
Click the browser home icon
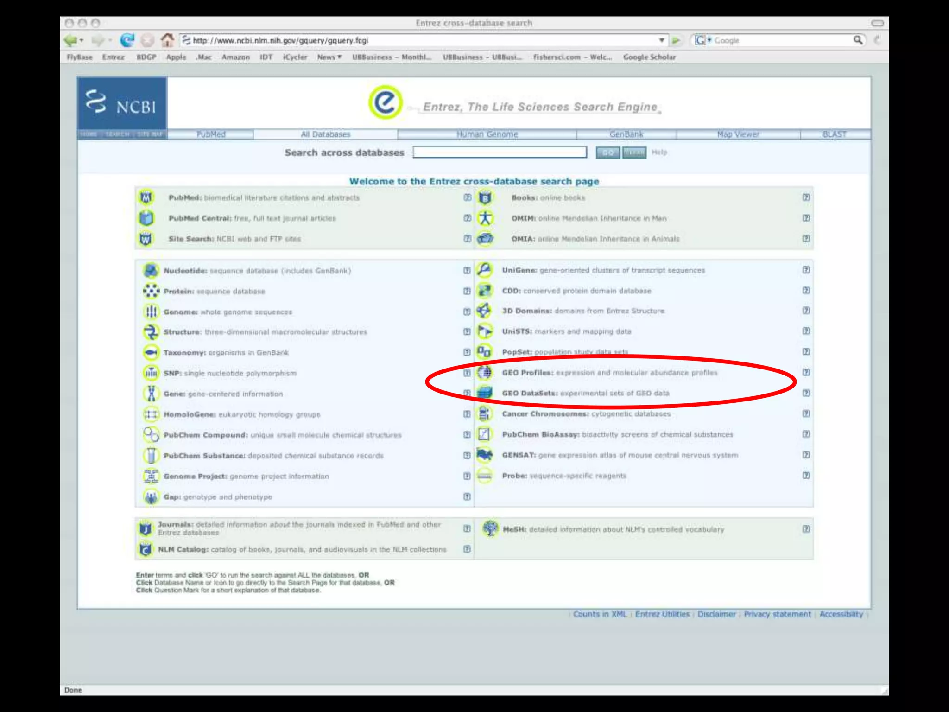167,40
